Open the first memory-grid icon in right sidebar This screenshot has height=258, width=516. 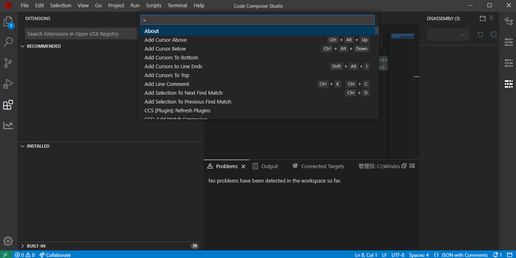click(509, 42)
